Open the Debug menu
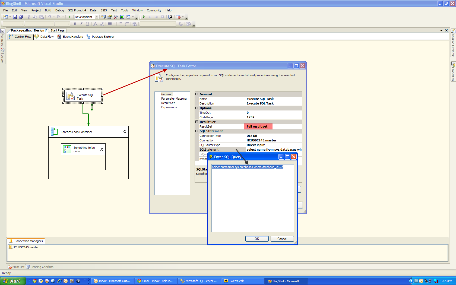 [x=60, y=10]
